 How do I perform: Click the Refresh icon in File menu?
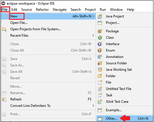[4, 99]
